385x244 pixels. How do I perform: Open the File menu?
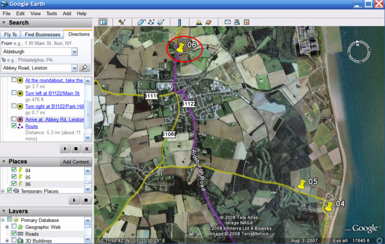click(6, 13)
